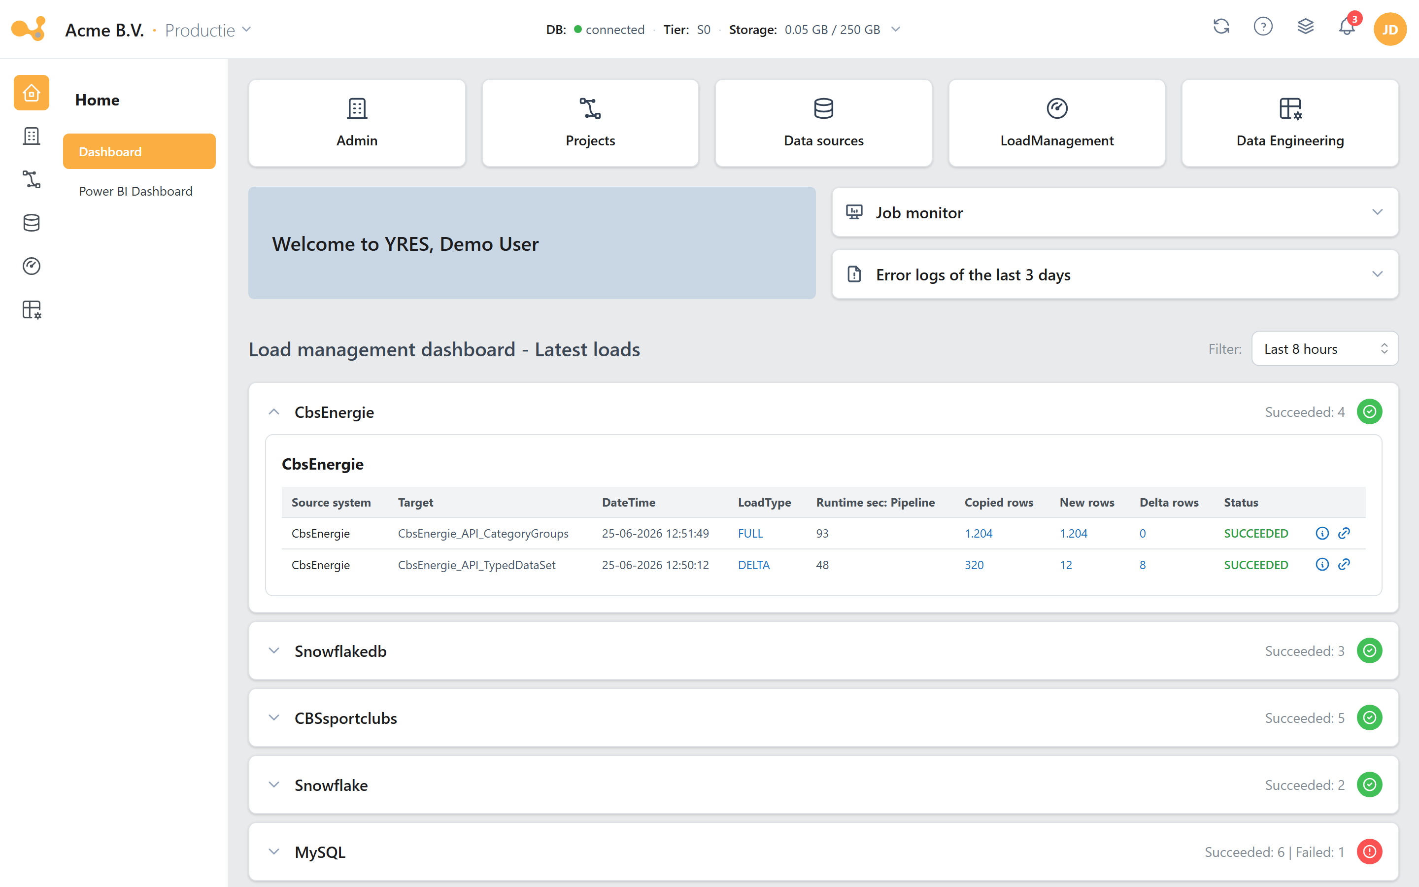1419x887 pixels.
Task: Click the Runtime sec: Pipeline column header
Action: click(876, 502)
